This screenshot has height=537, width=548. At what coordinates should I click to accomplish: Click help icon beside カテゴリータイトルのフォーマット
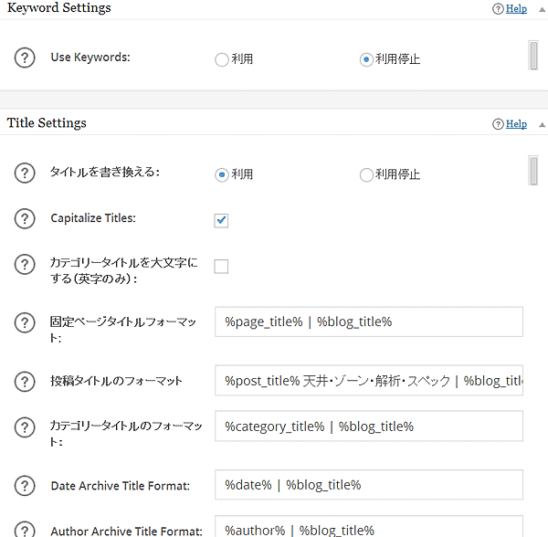tap(25, 427)
